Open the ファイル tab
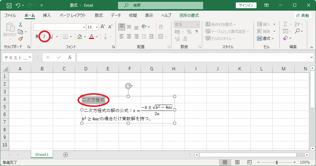Image resolution: width=316 pixels, height=166 pixels. (10, 16)
